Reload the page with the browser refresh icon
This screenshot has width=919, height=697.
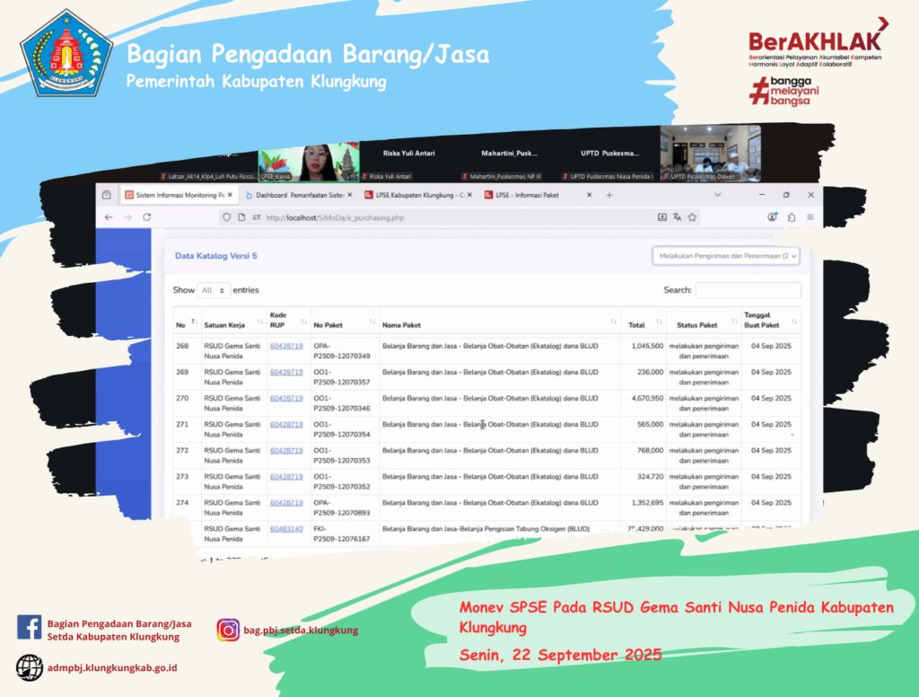coord(147,217)
